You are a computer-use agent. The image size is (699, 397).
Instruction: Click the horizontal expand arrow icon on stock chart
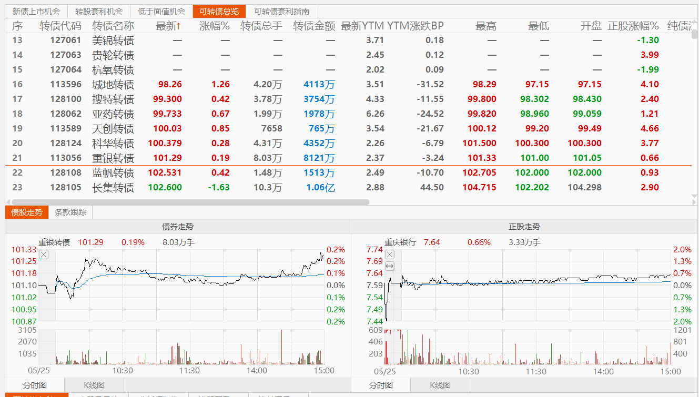click(x=390, y=266)
